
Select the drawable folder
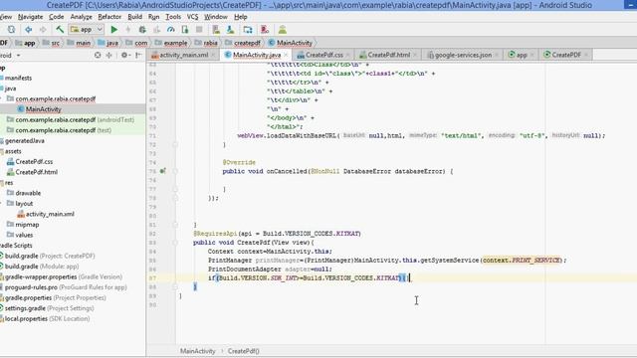(x=28, y=193)
